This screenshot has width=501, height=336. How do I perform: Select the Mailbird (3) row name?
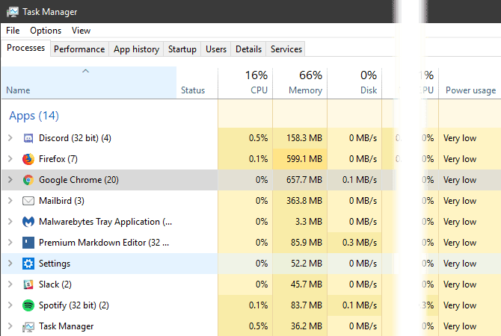tap(61, 201)
